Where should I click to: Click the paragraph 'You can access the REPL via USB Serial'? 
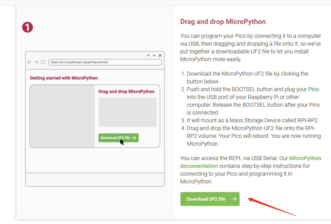click(x=251, y=170)
